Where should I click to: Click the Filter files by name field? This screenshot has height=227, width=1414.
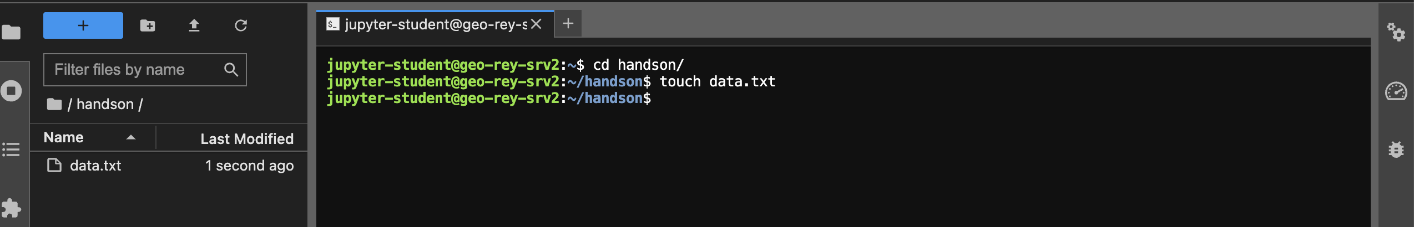[136, 70]
